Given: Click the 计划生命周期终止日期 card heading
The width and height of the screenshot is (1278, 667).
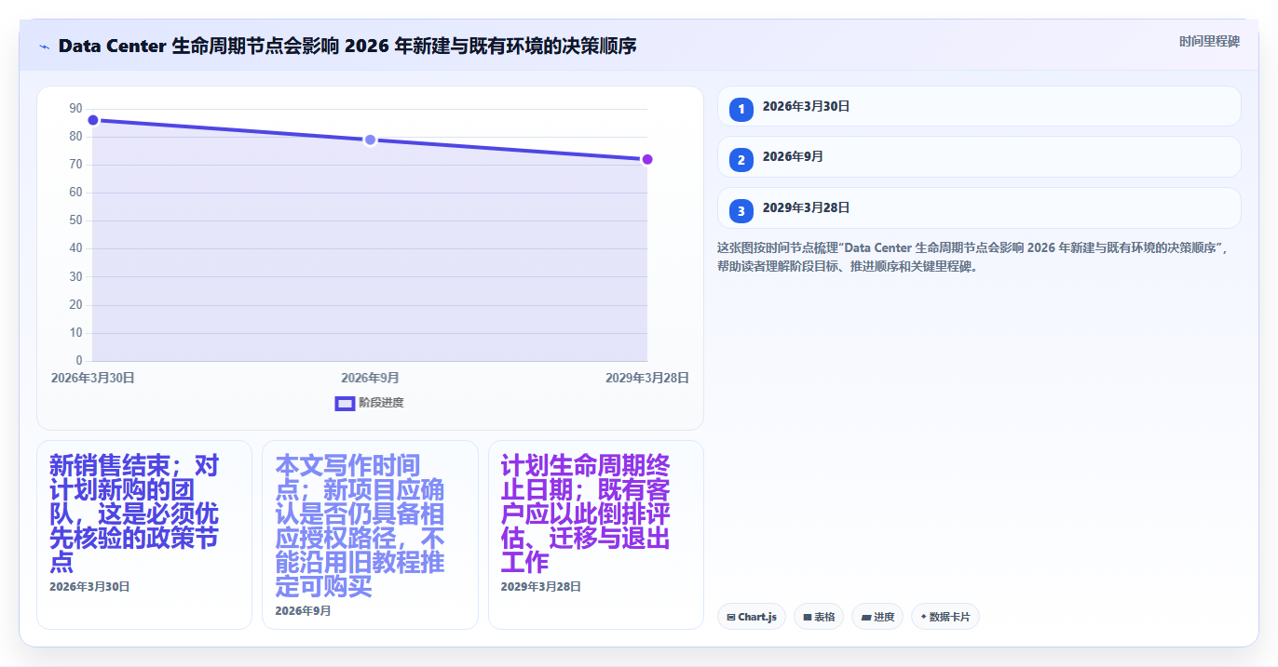Looking at the screenshot, I should [587, 514].
